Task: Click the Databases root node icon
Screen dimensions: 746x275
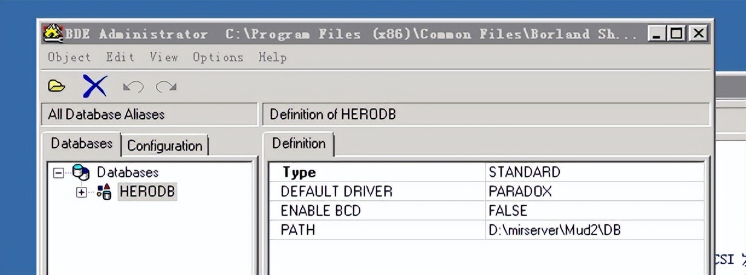Action: (x=80, y=172)
